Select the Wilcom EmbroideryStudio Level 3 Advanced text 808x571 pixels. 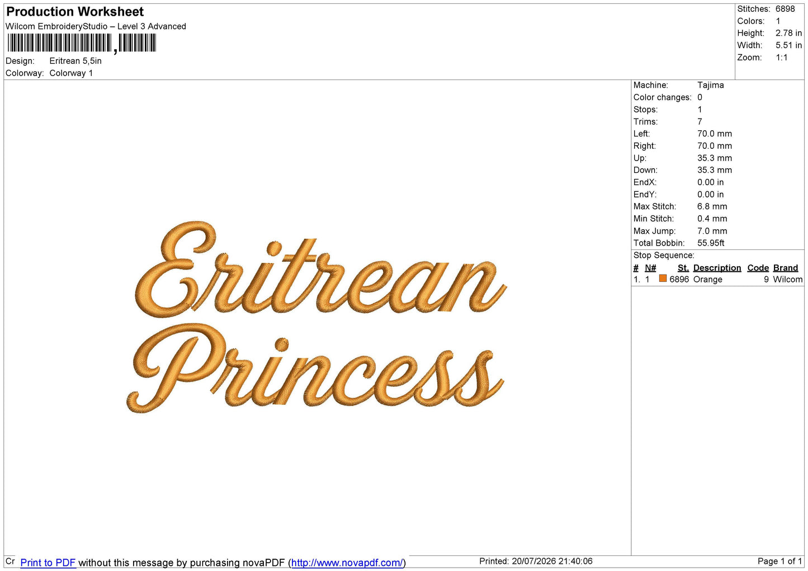[x=96, y=26]
